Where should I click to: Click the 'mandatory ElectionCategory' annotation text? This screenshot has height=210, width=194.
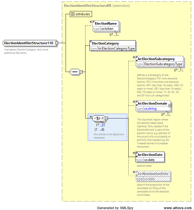click(26, 51)
